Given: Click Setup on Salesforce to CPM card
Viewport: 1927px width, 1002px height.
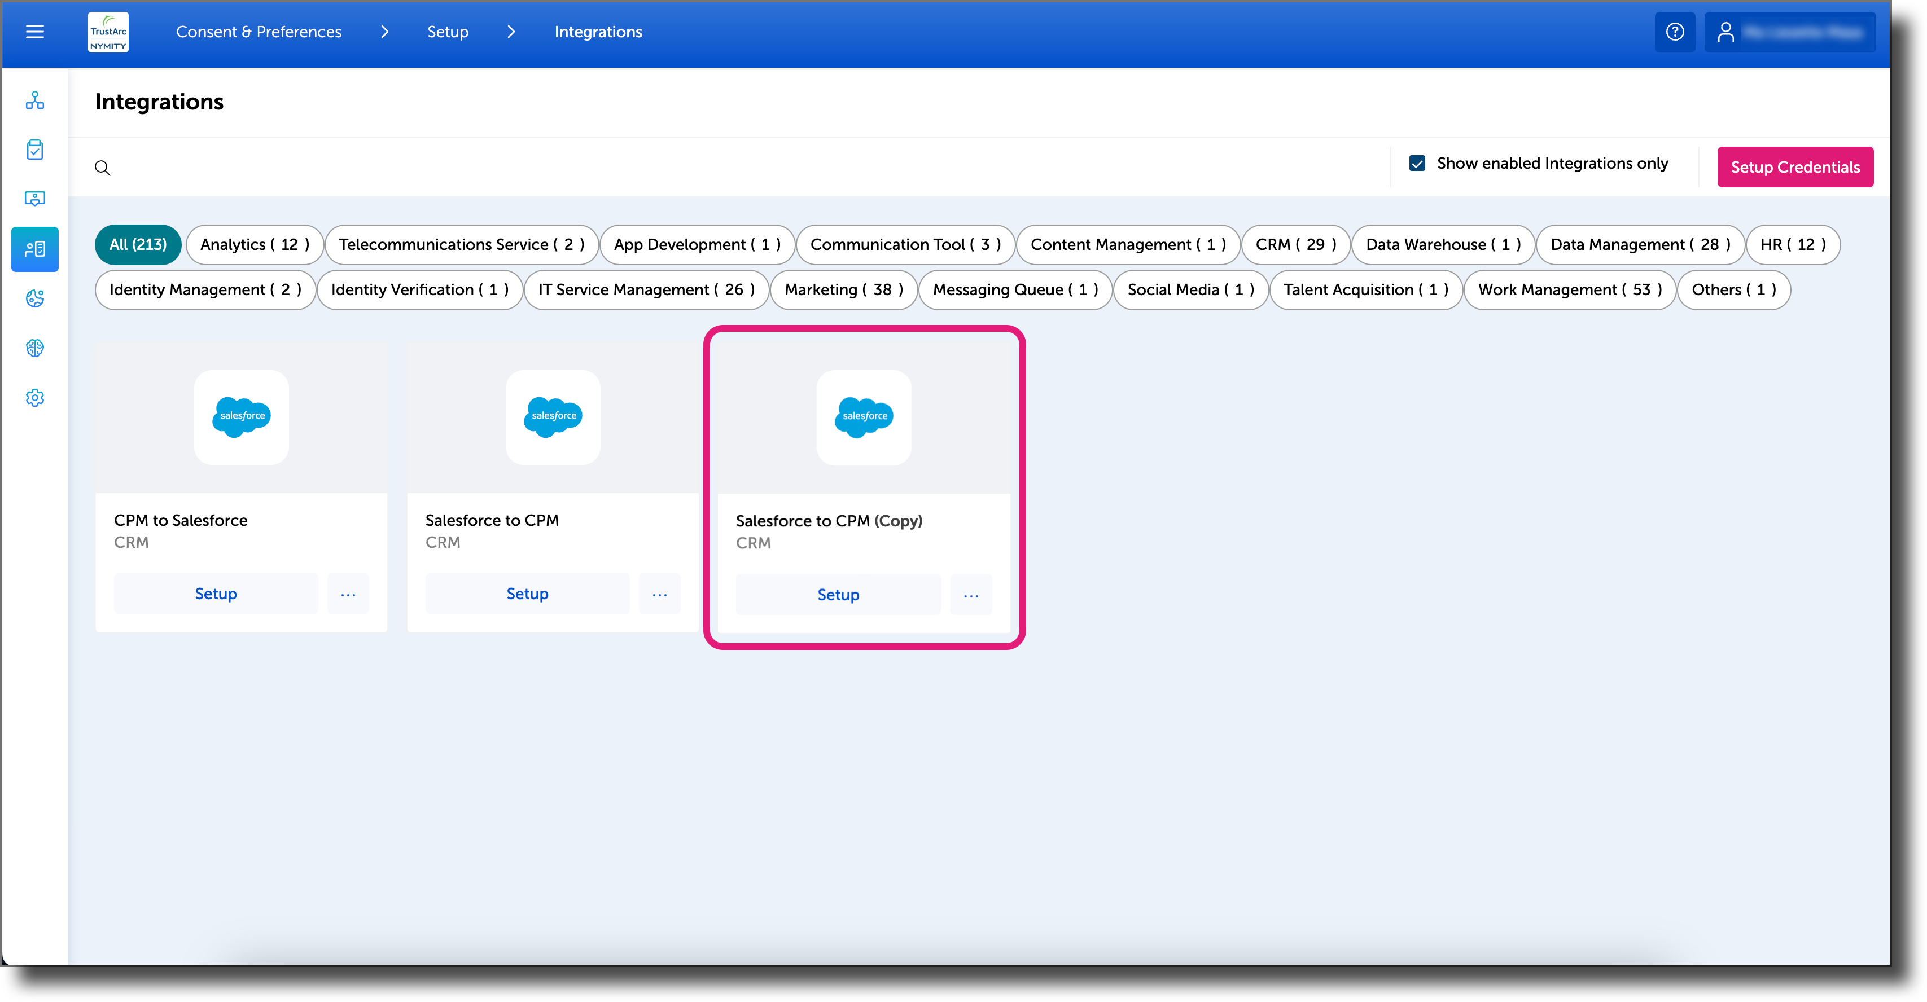Looking at the screenshot, I should pos(527,594).
